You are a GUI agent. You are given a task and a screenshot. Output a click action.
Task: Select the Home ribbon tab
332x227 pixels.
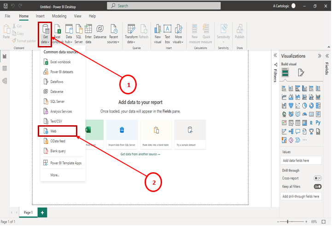pyautogui.click(x=24, y=16)
